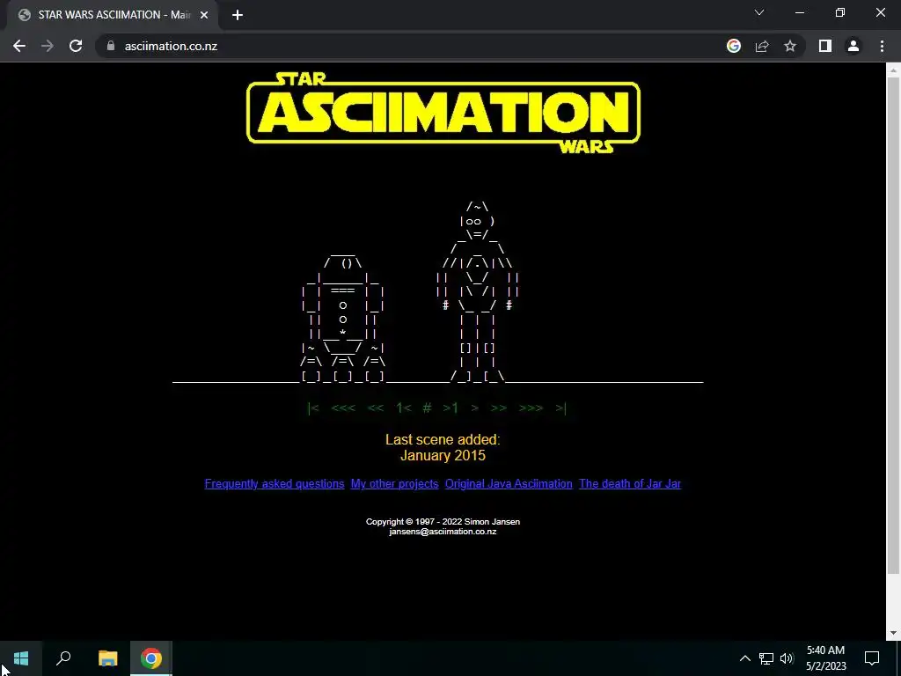901x676 pixels.
Task: Share this page with the share icon
Action: click(762, 46)
